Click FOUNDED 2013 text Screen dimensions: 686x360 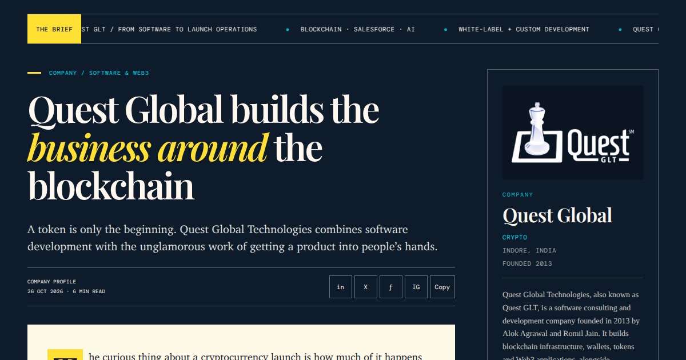point(527,264)
